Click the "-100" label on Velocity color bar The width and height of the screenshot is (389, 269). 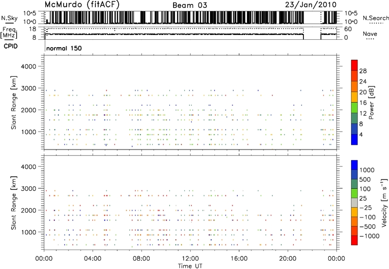(x=368, y=217)
